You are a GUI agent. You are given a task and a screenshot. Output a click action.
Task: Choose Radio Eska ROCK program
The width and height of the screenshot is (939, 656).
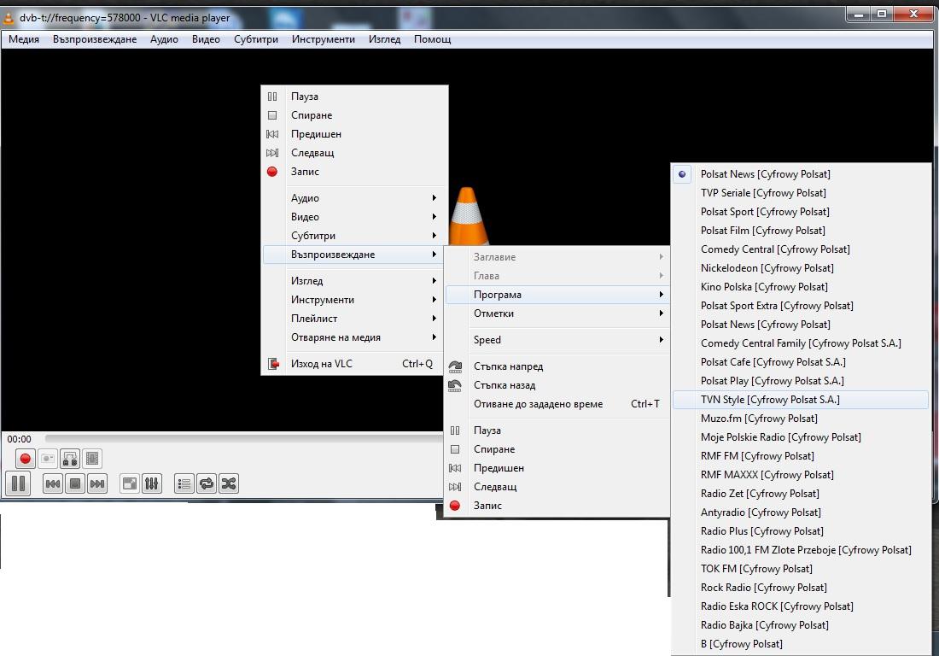[801, 606]
